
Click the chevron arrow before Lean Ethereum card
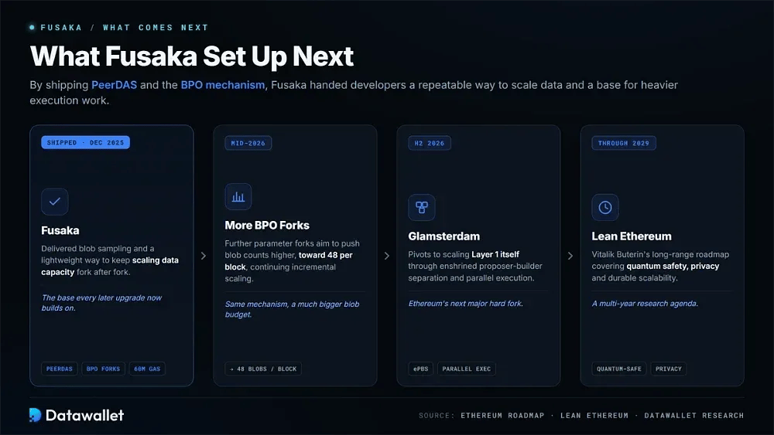pos(570,256)
